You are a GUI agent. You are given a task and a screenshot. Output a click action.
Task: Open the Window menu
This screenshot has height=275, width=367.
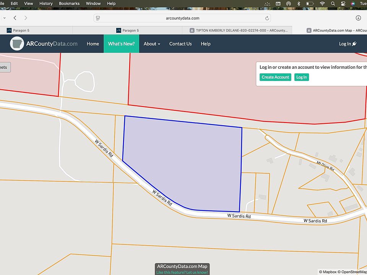click(x=93, y=3)
